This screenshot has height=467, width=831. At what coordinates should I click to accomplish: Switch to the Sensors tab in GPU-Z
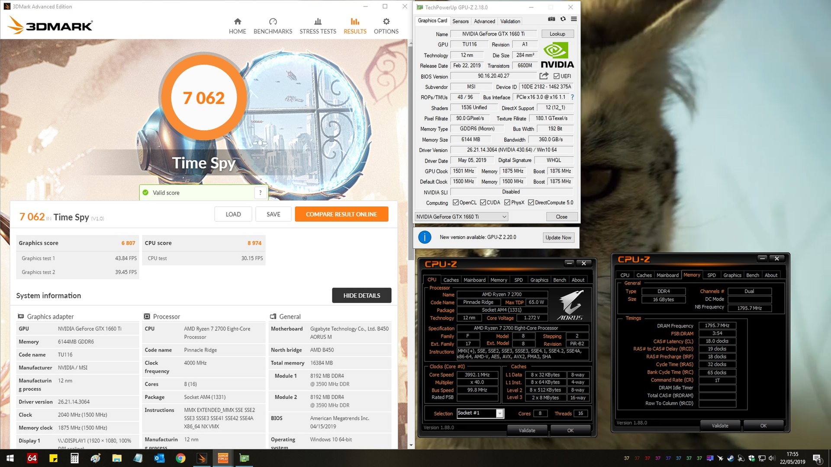pyautogui.click(x=460, y=21)
